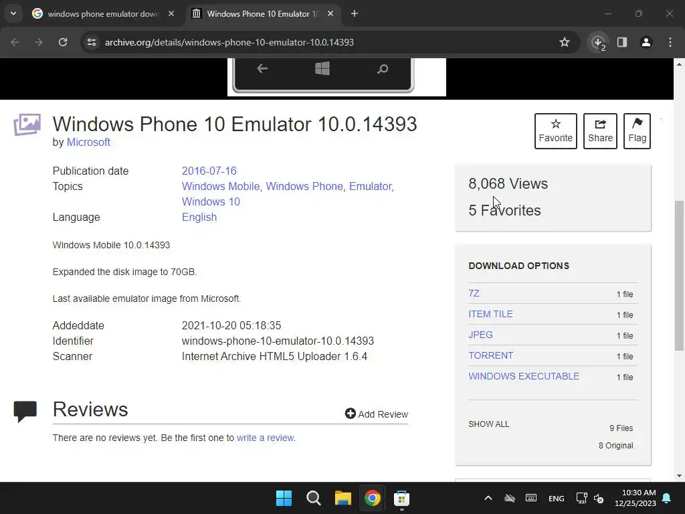
Task: Flag this item with the Flag button
Action: [x=637, y=131]
